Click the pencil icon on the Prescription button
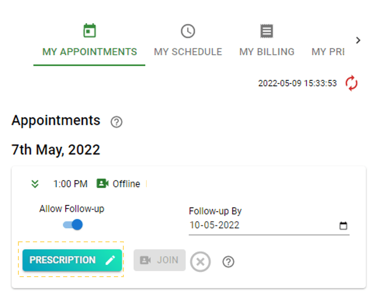This screenshot has width=376, height=306. click(x=110, y=260)
